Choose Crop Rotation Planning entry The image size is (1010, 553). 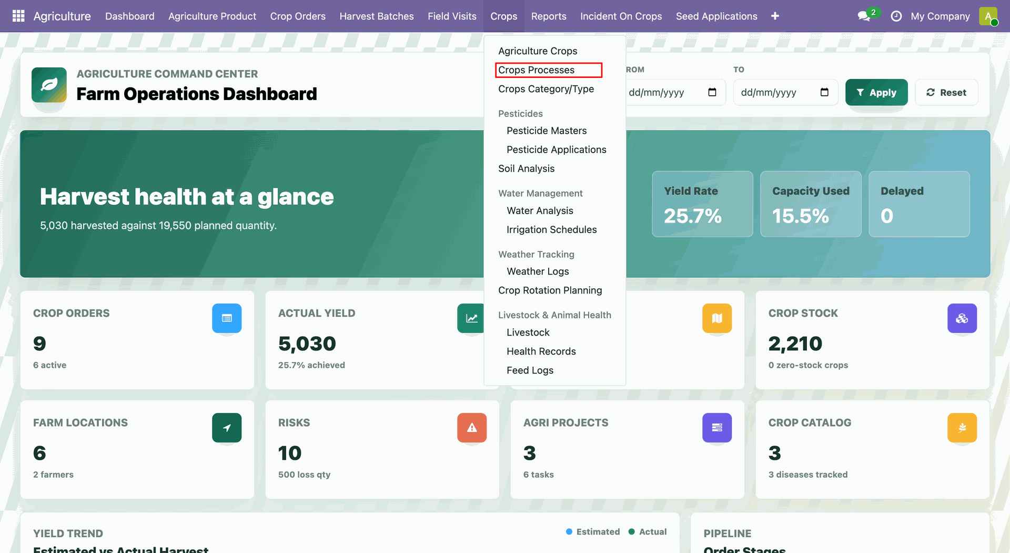(x=550, y=290)
